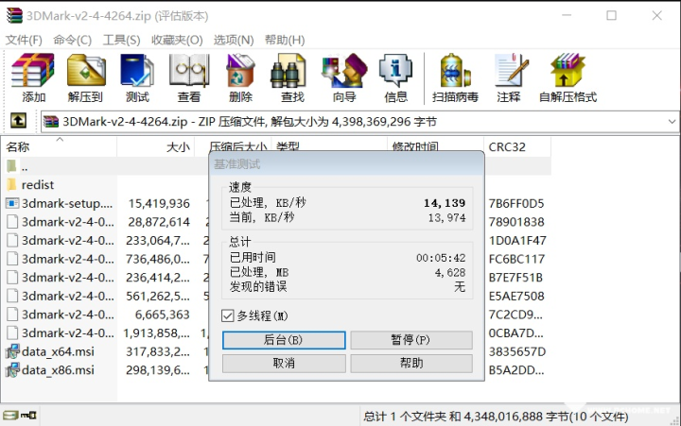
Task: Click the 帮助 help button in dialog
Action: 411,363
